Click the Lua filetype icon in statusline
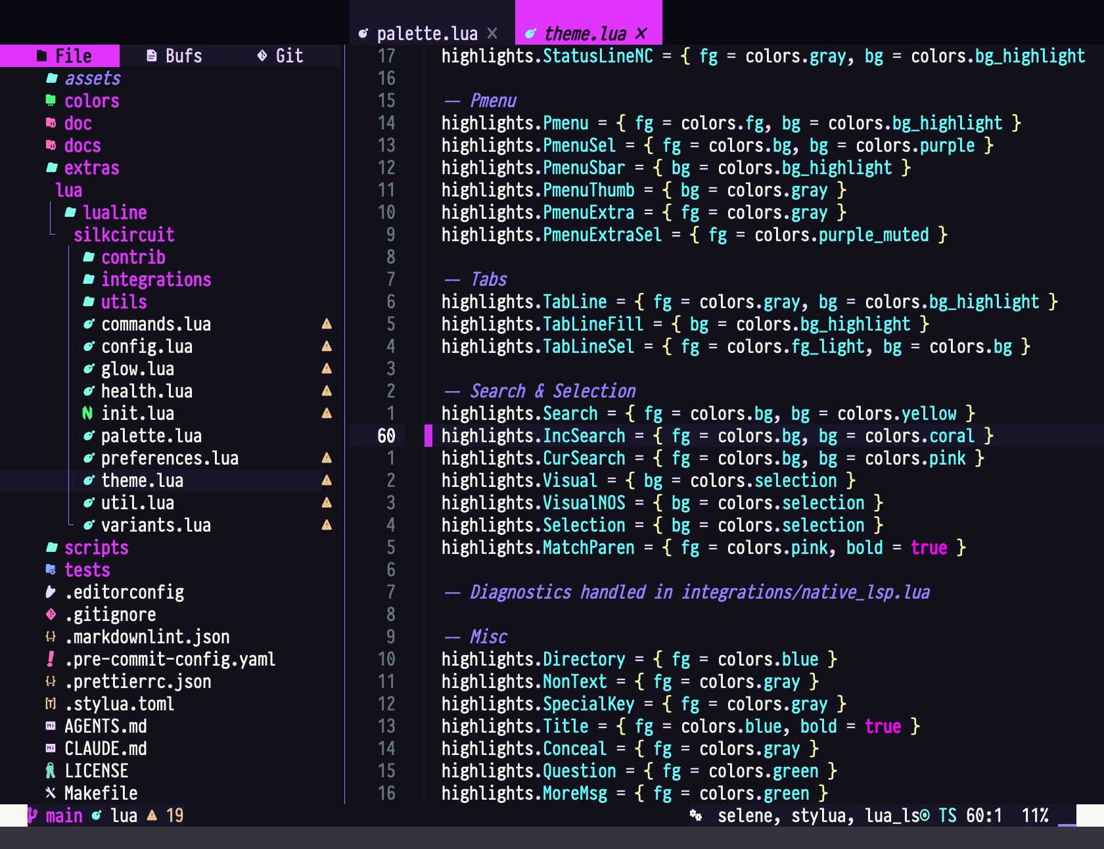Screen dimensions: 1104x849 97,815
